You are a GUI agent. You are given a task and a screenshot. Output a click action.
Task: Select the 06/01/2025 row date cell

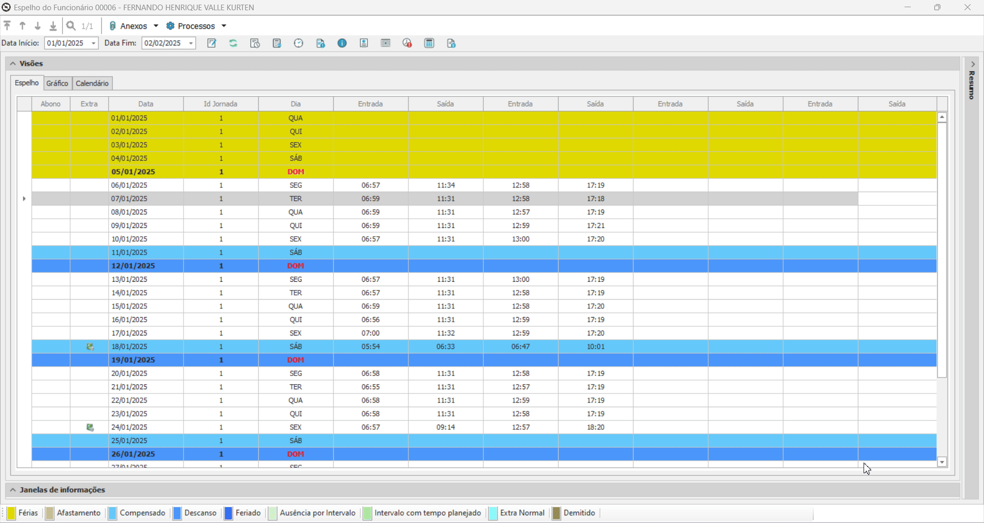146,185
